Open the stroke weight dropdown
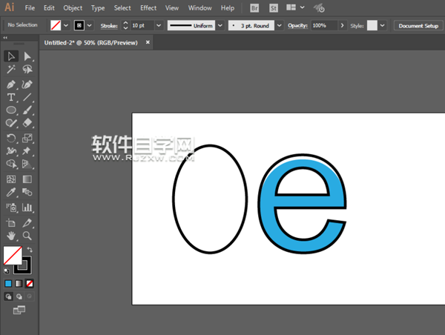Image resolution: width=445 pixels, height=335 pixels. click(159, 25)
